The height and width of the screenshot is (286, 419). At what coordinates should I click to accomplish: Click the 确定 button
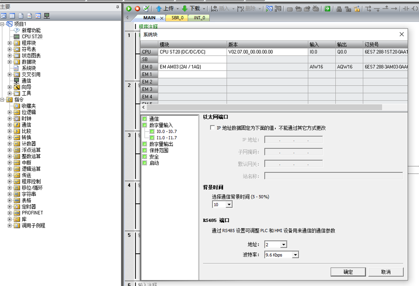point(348,272)
